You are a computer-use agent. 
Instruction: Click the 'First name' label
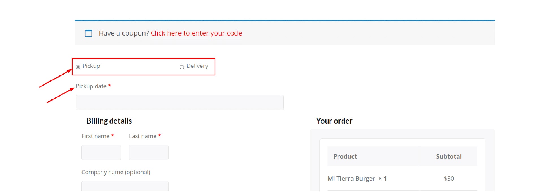pos(95,136)
